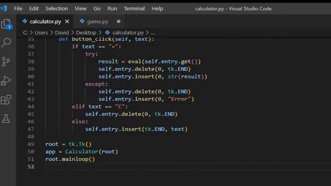Click 'root.mainloop()' on line 51
The width and height of the screenshot is (331, 186).
pos(70,159)
